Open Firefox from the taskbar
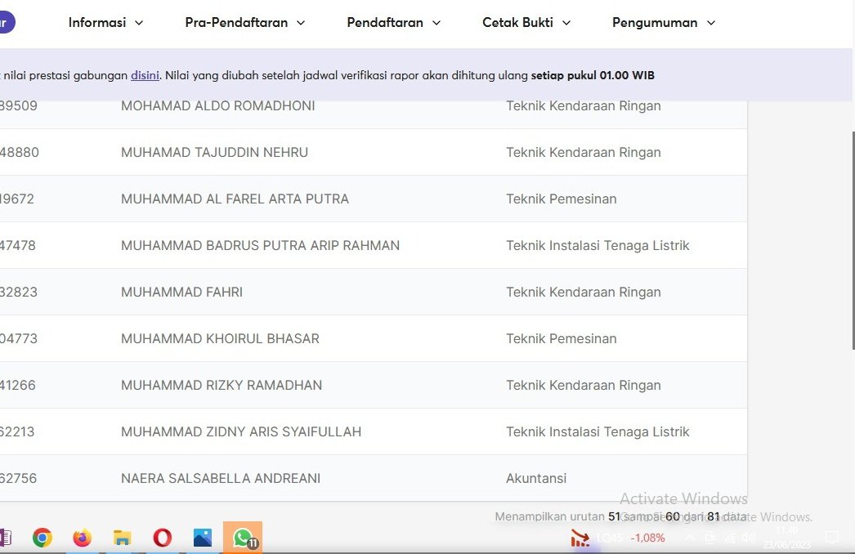This screenshot has height=554, width=855. coord(83,538)
